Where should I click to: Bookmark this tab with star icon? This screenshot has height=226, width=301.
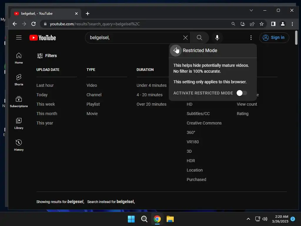(x=261, y=24)
